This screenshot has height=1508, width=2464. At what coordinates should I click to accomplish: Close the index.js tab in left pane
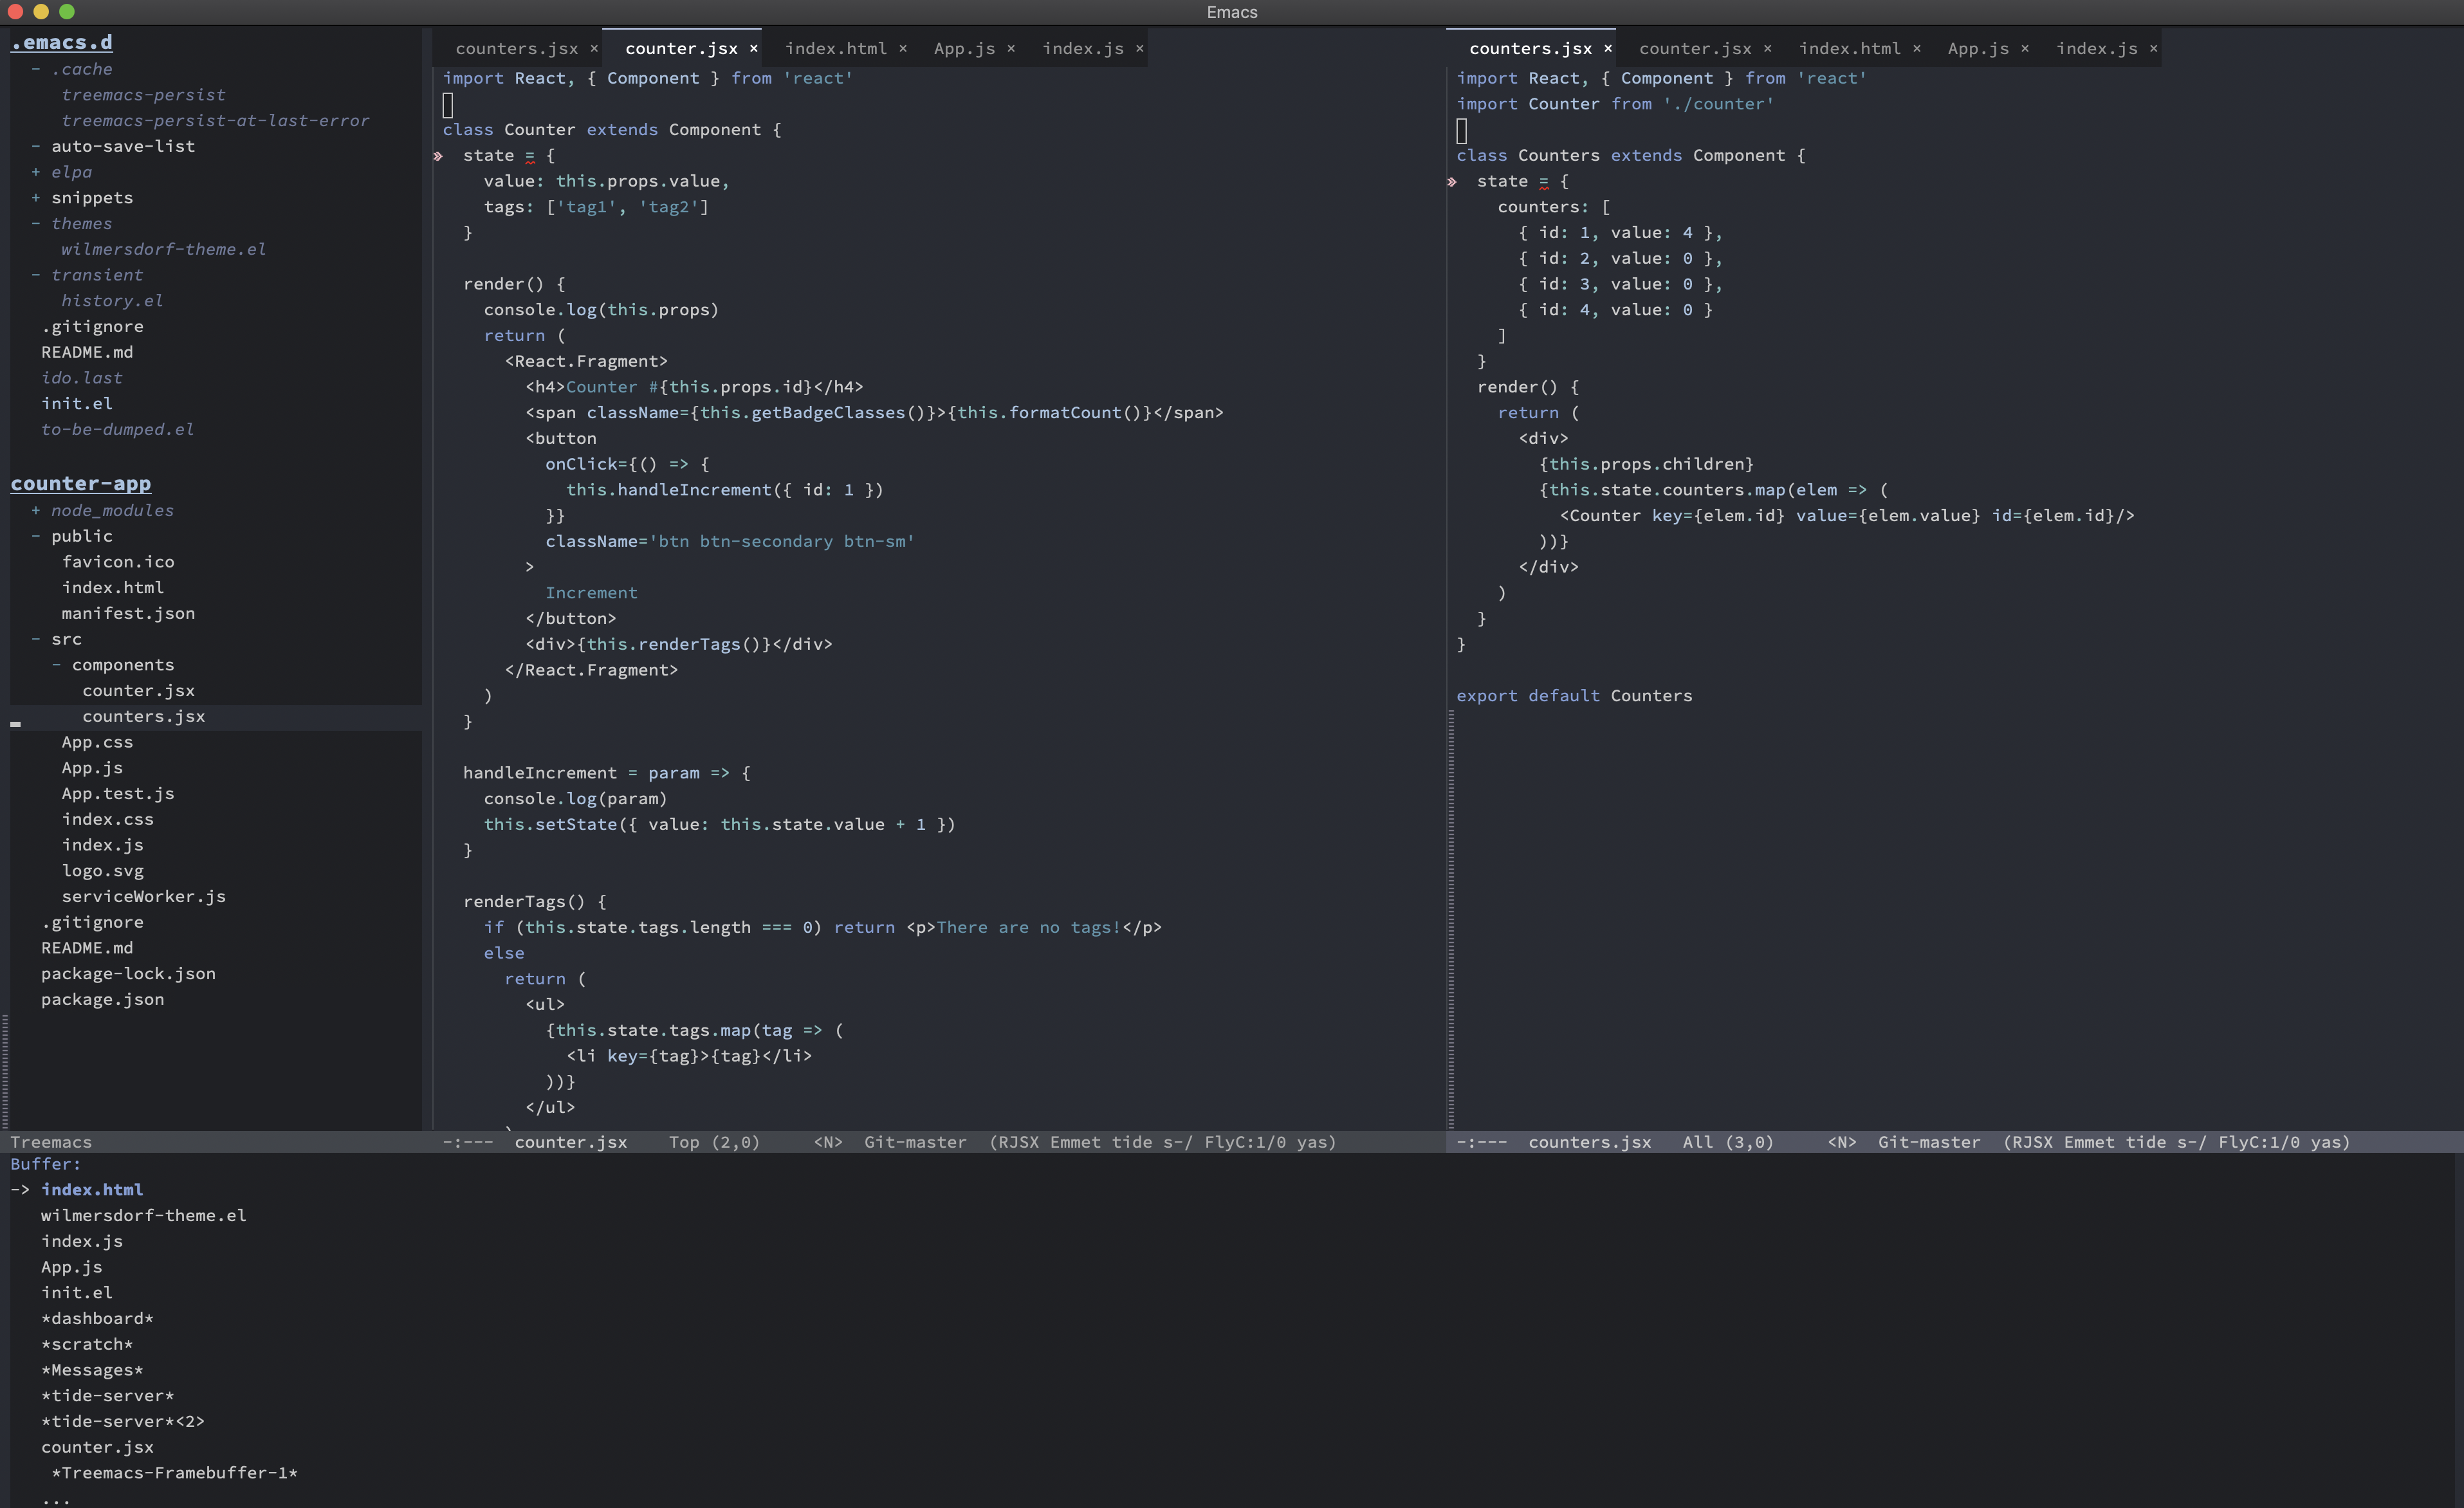[1139, 48]
